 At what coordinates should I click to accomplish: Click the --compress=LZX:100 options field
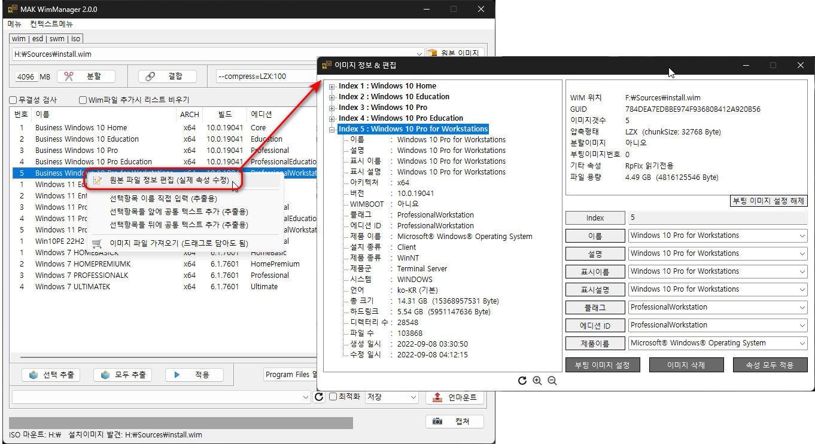pos(265,76)
